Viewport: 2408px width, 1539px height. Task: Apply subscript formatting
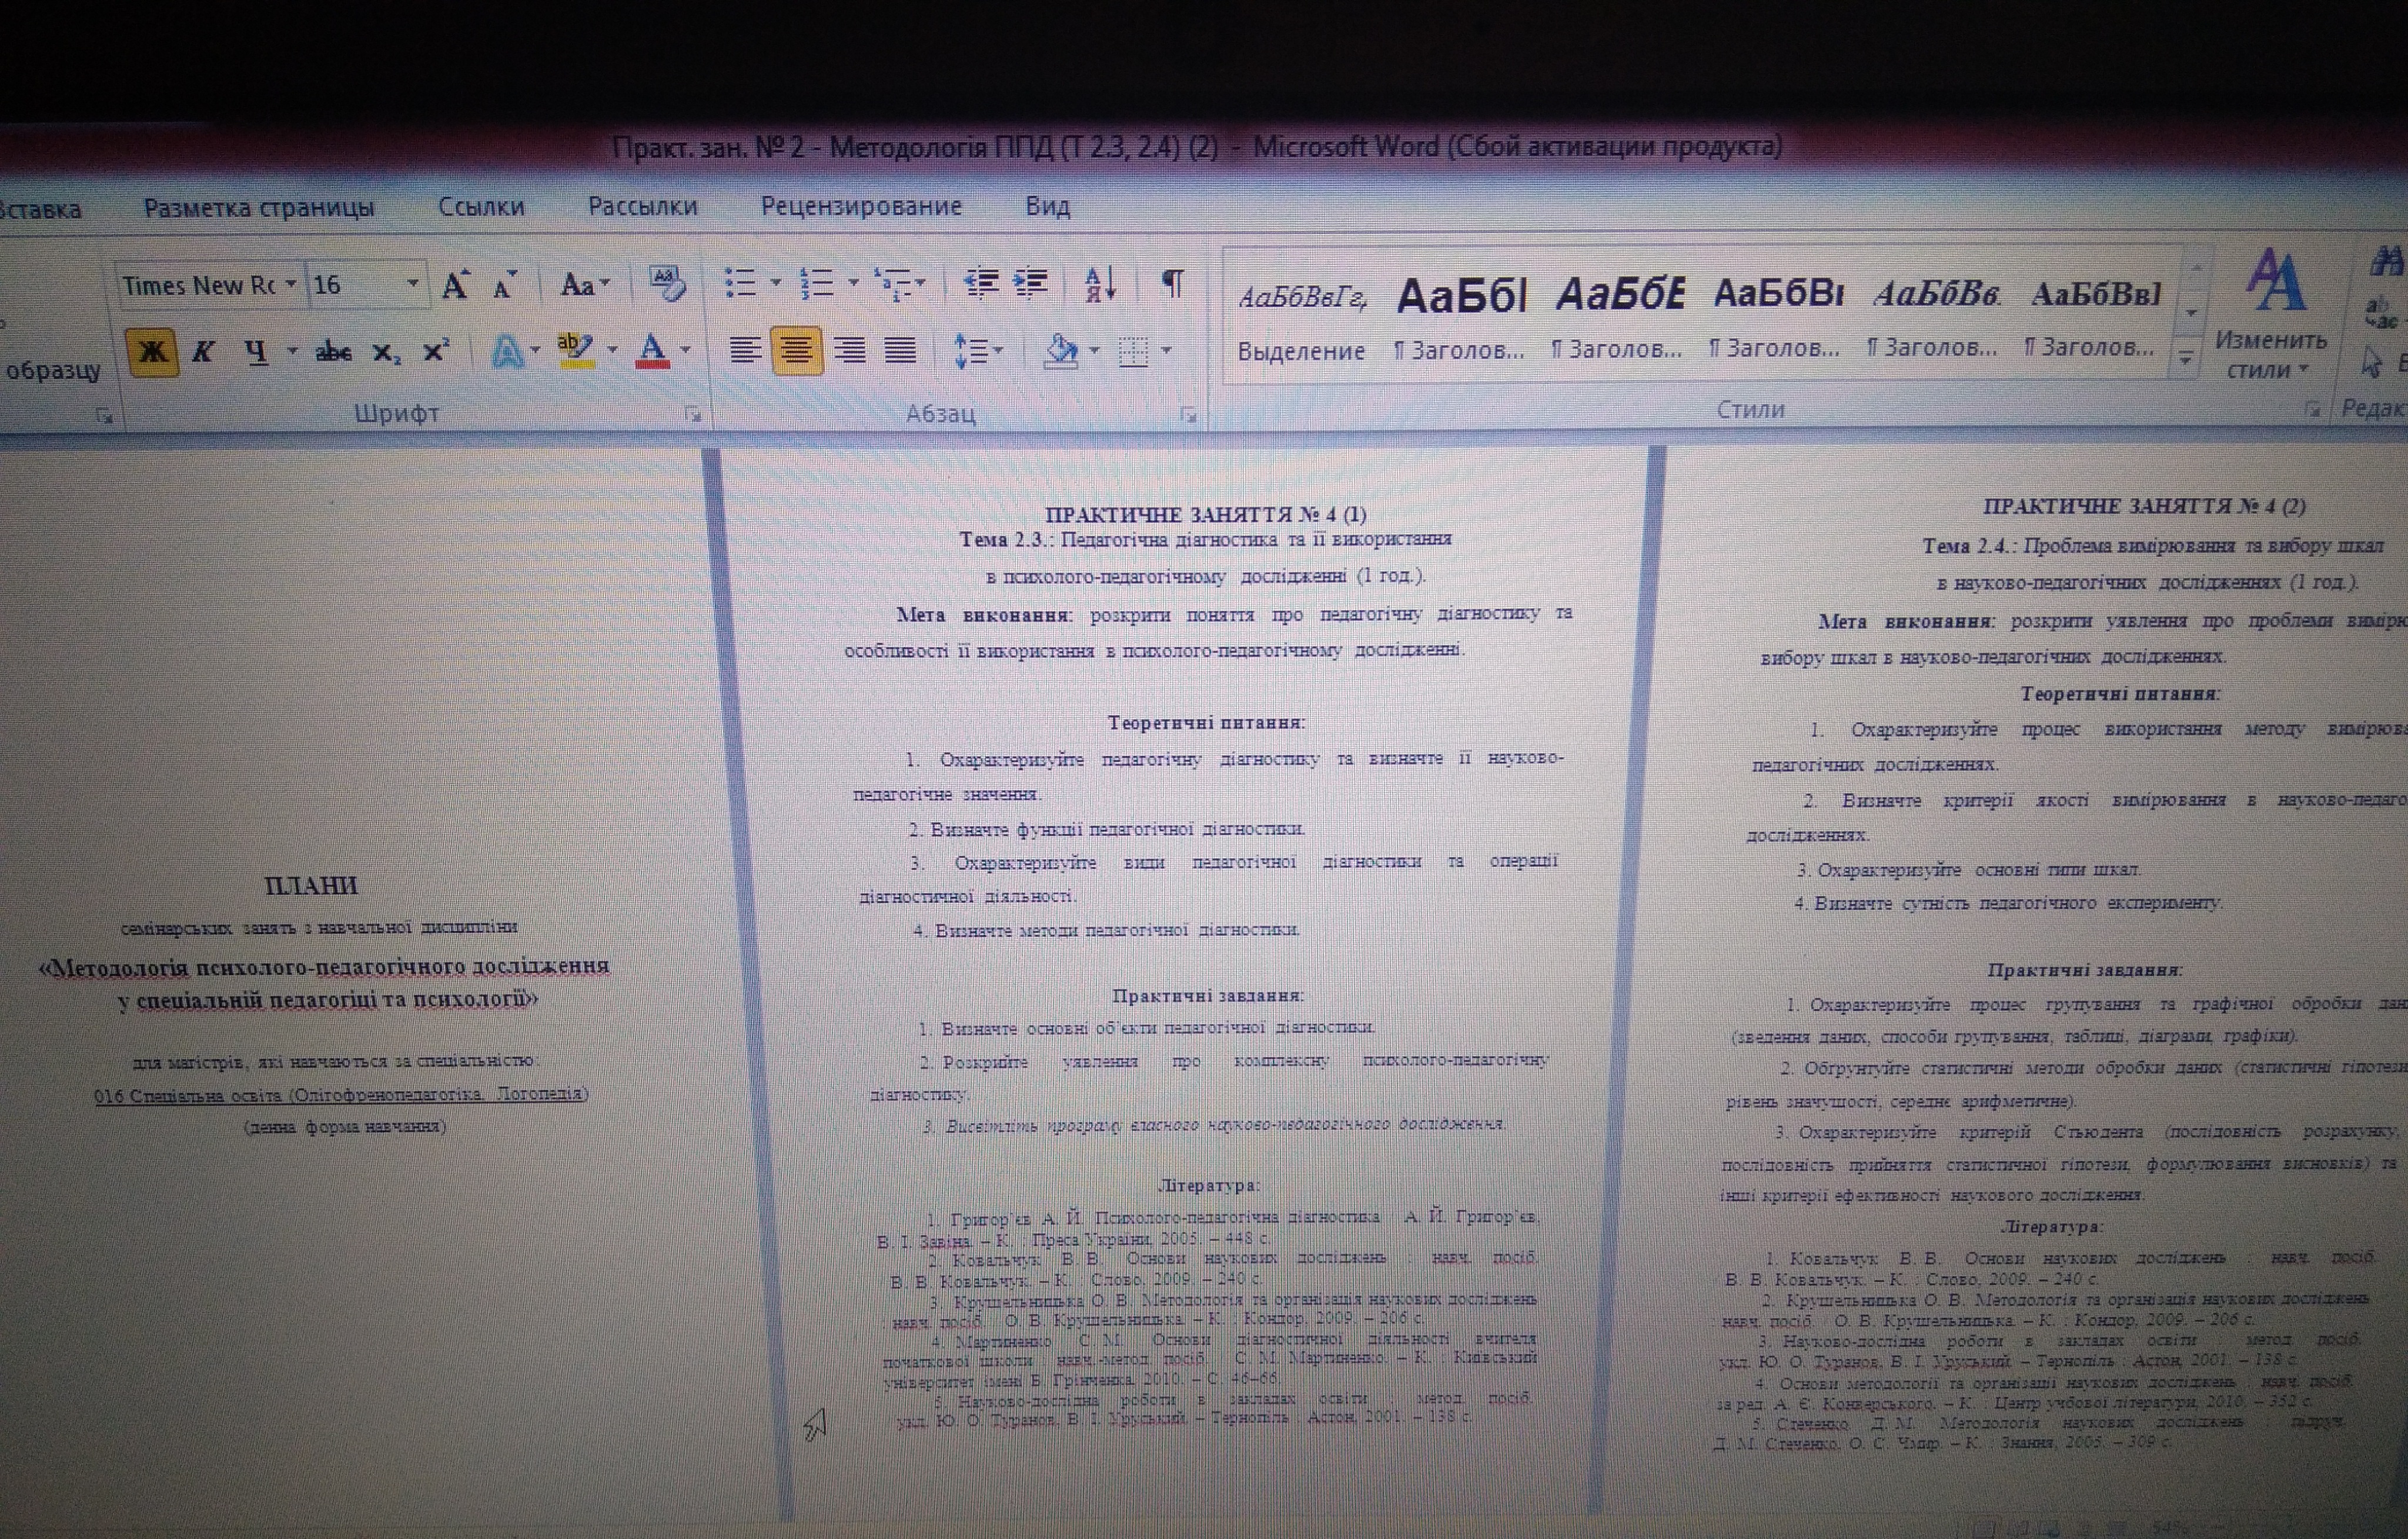386,352
